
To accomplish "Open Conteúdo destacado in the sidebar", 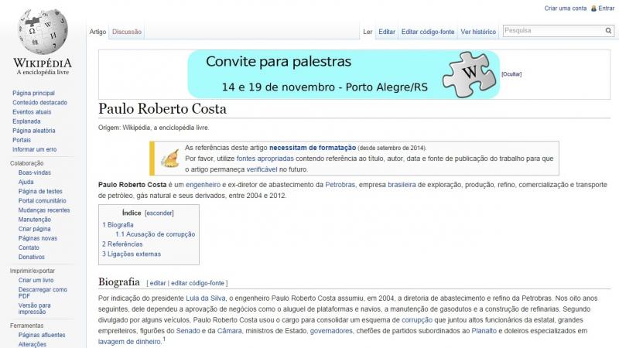I will [40, 103].
